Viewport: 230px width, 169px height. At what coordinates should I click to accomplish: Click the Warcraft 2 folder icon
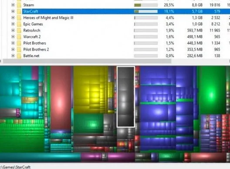pos(19,37)
